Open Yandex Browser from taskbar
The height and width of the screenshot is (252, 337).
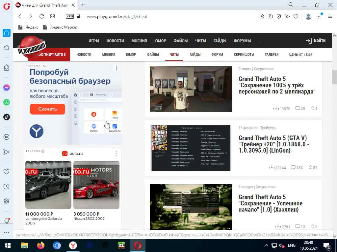coord(73,245)
